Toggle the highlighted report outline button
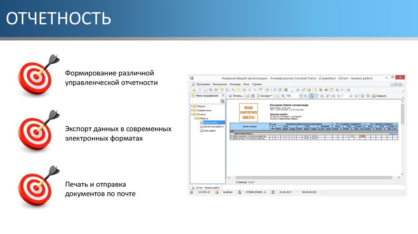The height and width of the screenshot is (234, 418). tap(311, 96)
